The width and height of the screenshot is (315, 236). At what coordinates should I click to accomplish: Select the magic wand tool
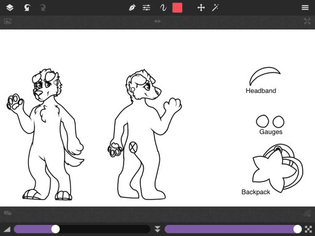click(215, 8)
